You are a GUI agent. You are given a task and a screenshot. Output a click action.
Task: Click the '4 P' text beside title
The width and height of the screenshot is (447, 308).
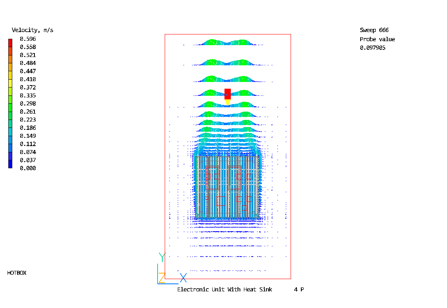[x=299, y=289]
